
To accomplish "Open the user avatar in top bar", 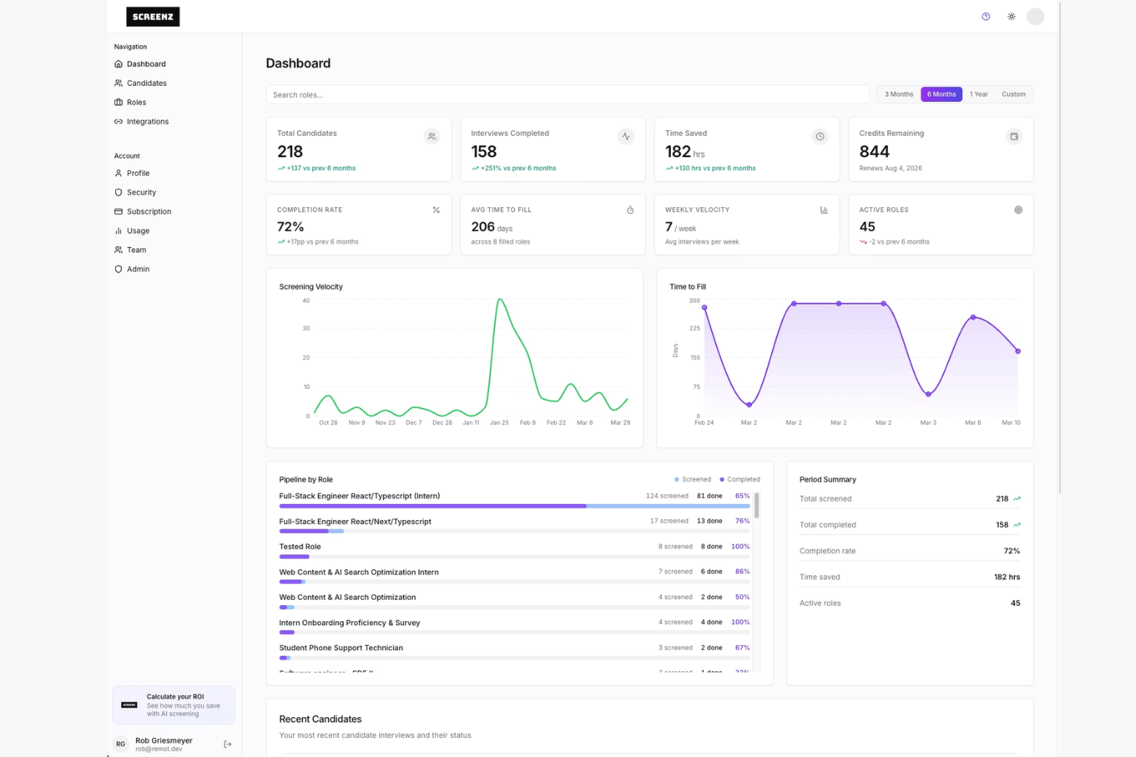I will pos(1035,17).
